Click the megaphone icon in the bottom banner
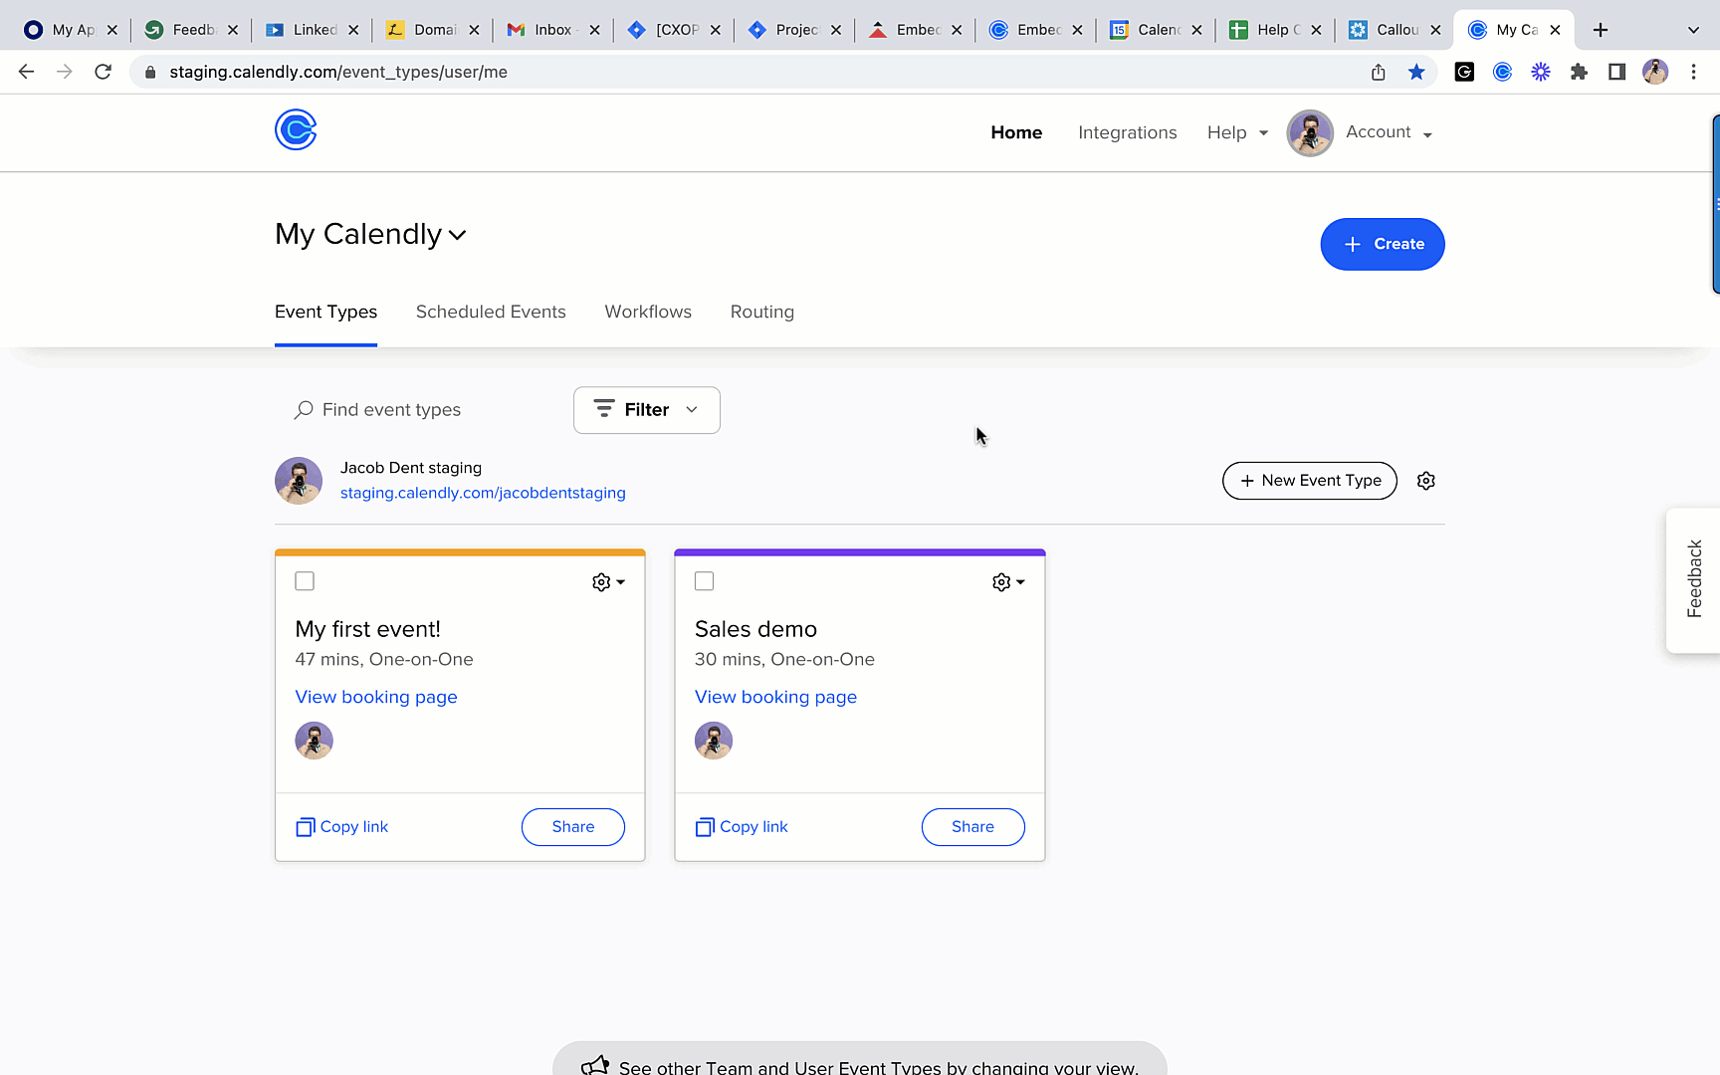 pyautogui.click(x=595, y=1066)
